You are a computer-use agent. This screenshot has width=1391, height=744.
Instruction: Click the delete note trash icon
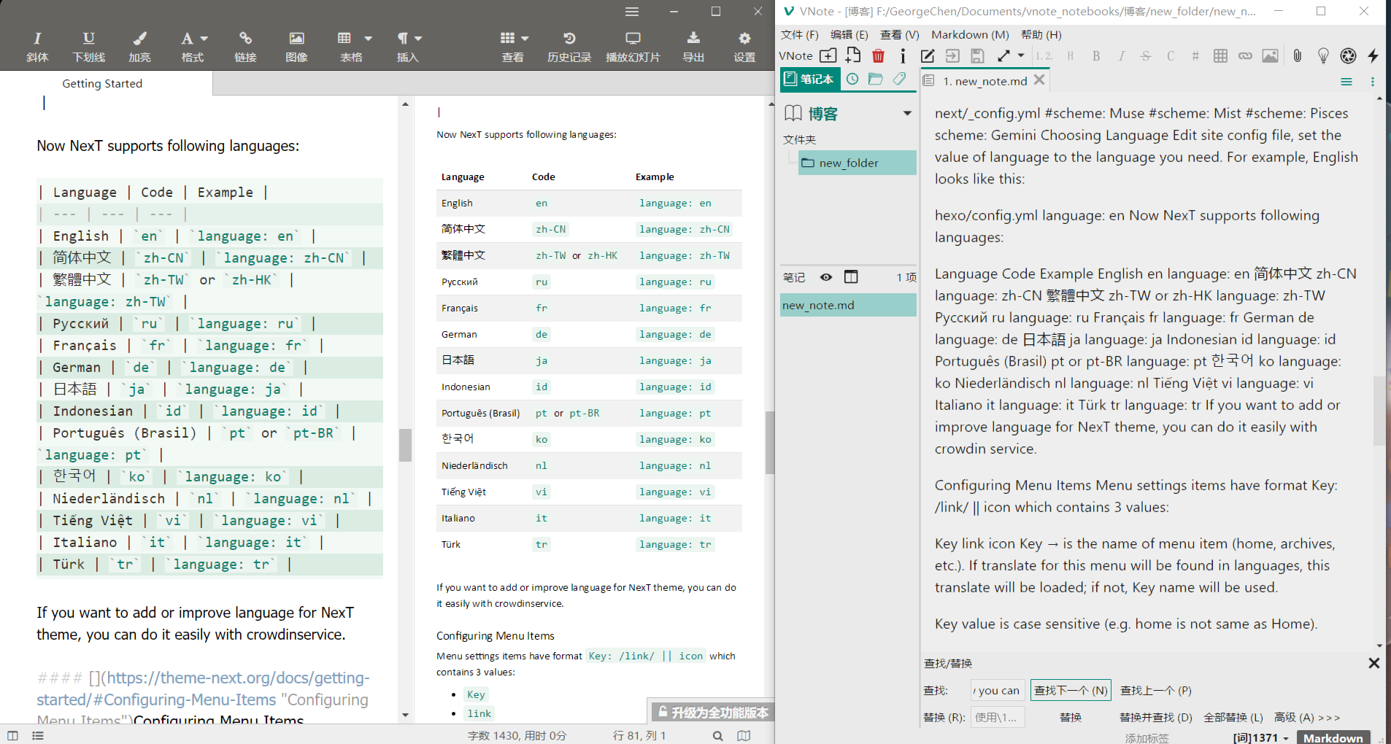click(x=879, y=55)
